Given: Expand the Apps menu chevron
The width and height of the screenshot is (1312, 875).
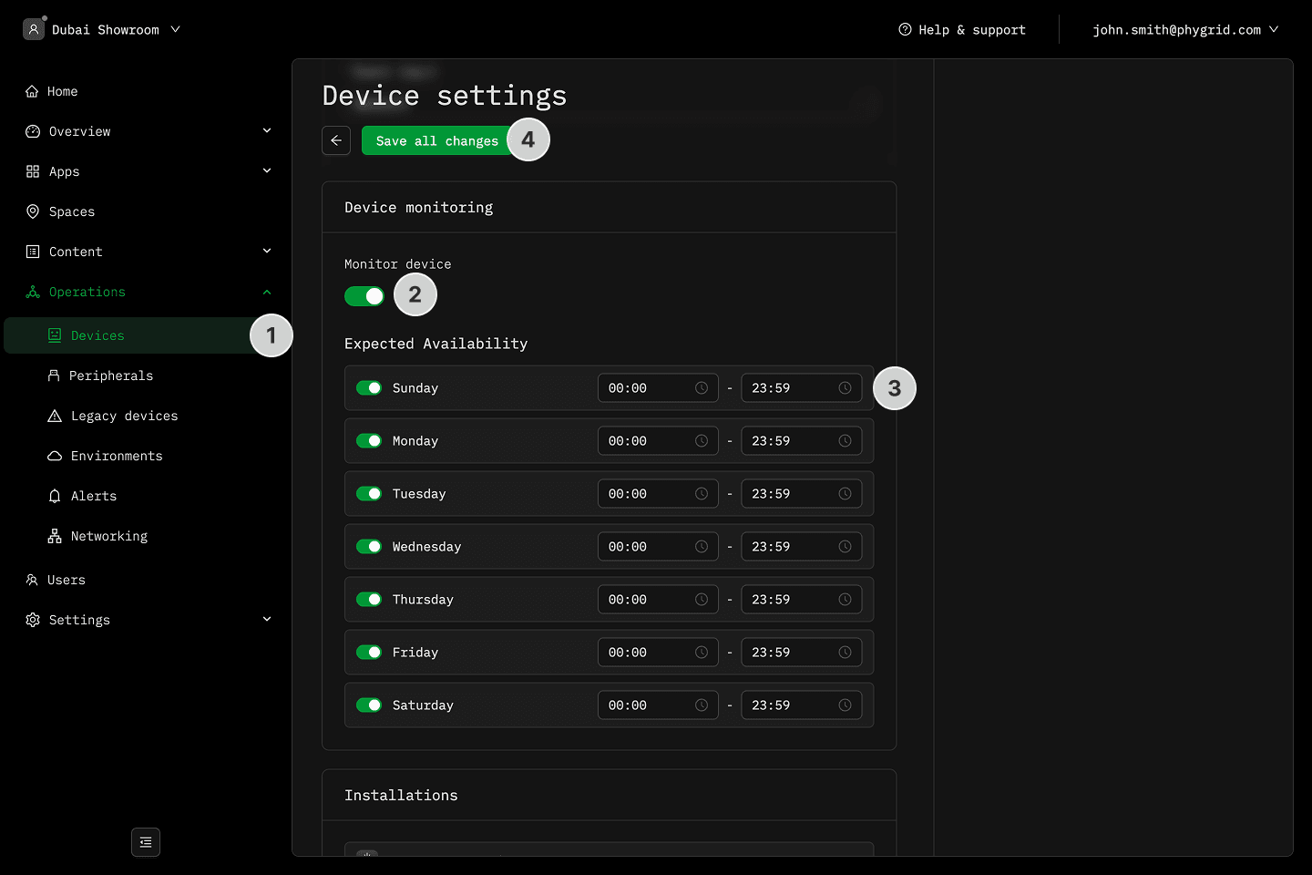Looking at the screenshot, I should click(267, 171).
